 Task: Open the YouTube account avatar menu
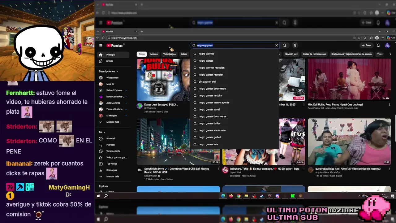coord(387,45)
